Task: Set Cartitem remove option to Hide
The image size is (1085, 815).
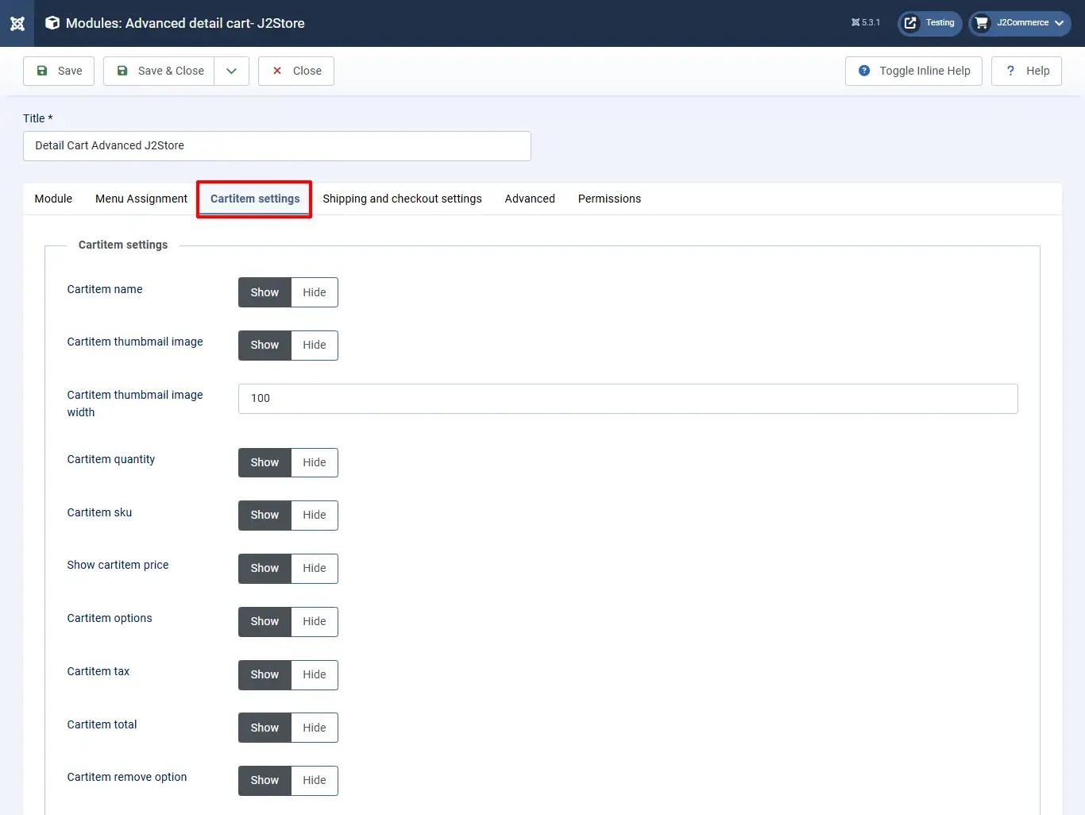Action: coord(315,781)
